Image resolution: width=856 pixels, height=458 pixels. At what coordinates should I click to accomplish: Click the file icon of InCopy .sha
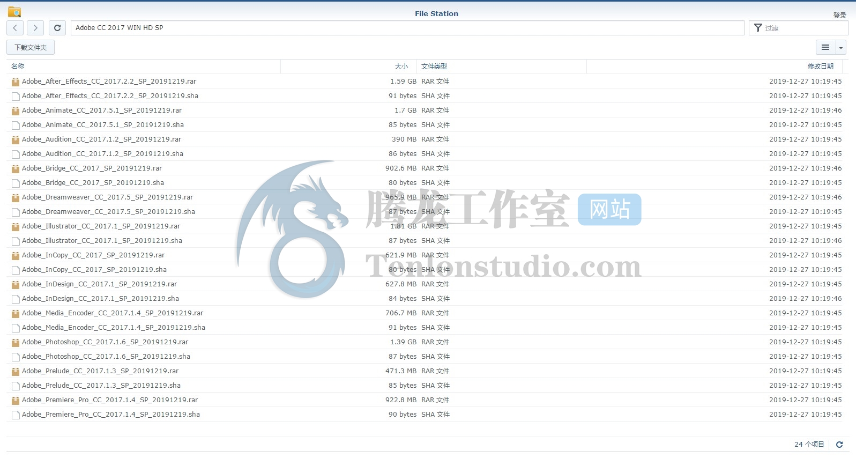pos(16,270)
